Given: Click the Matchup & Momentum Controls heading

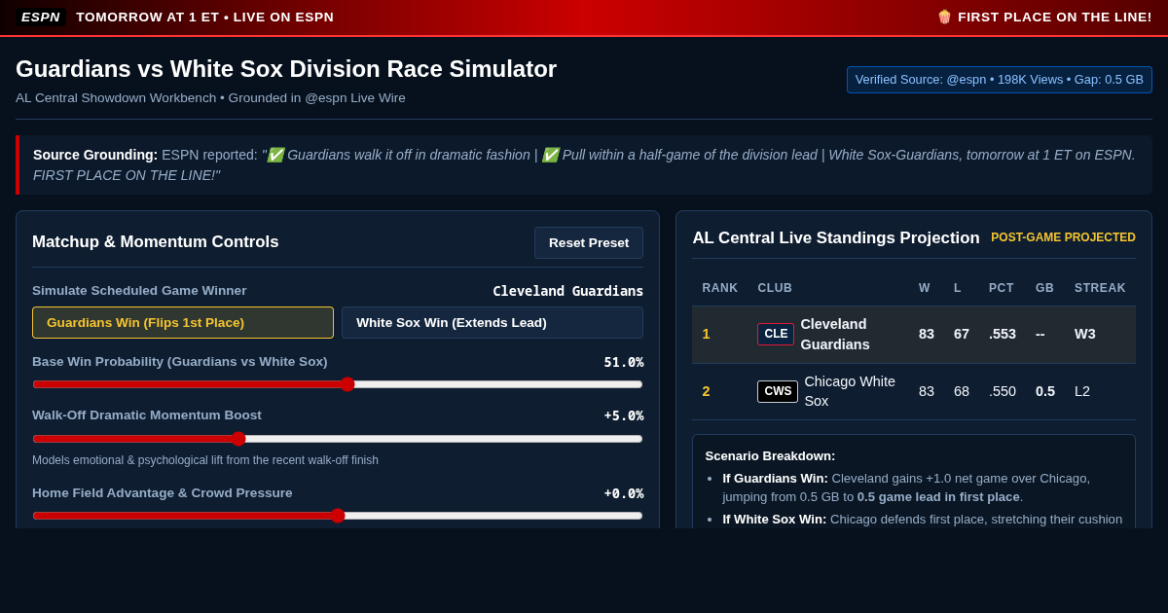Looking at the screenshot, I should (156, 241).
